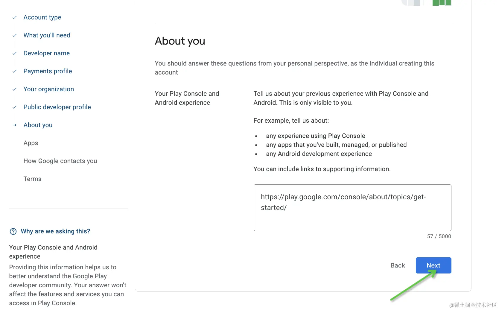The image size is (499, 310).
Task: Select the Apps step in sidebar
Action: pos(31,143)
